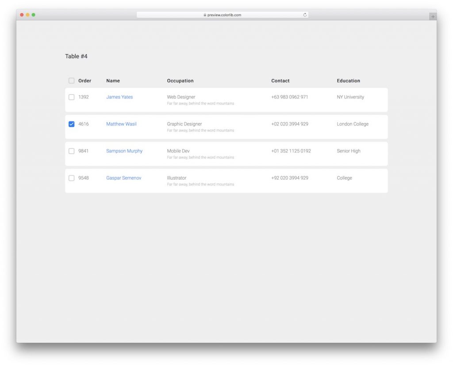The image size is (453, 366).
Task: Click the Order column header
Action: coord(84,81)
